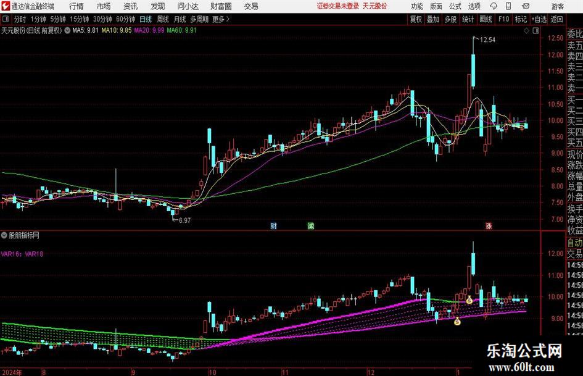This screenshot has height=376, width=583.
Task: Open the 多周期 multi-period view
Action: pos(199,19)
